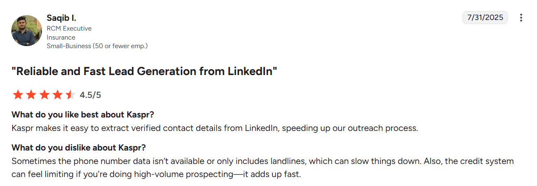Click the second rating star
The image size is (537, 186).
pyautogui.click(x=31, y=95)
